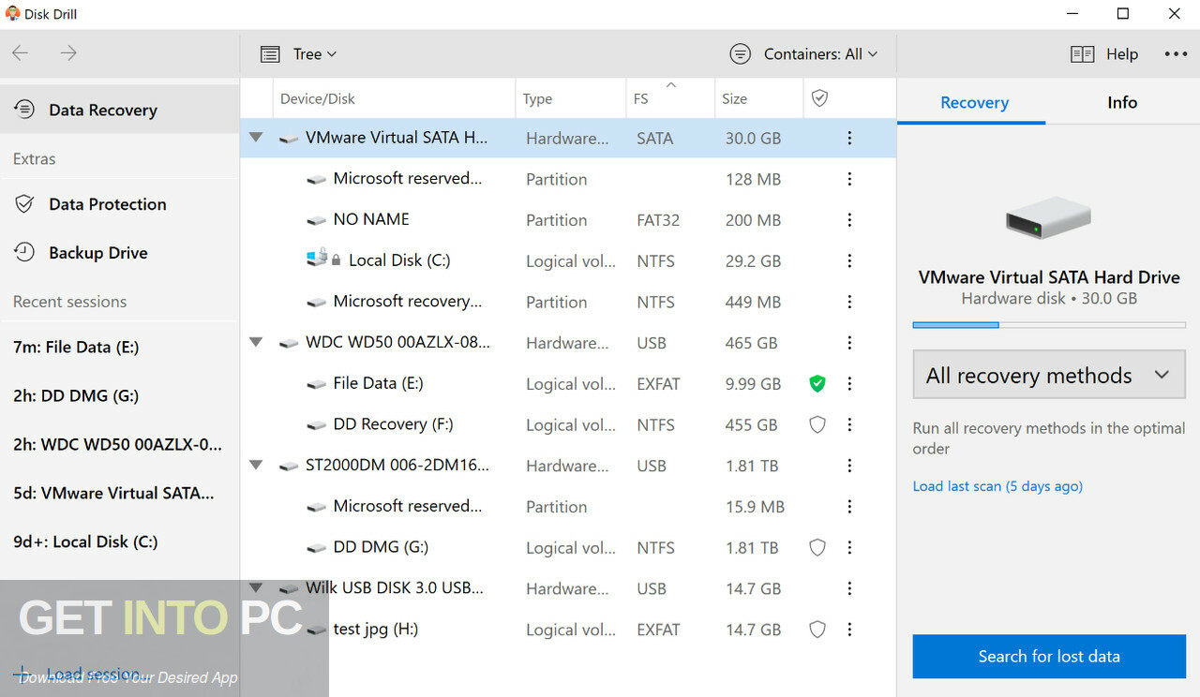The image size is (1200, 697).
Task: Select the Microsoft recovery partition row
Action: [568, 302]
